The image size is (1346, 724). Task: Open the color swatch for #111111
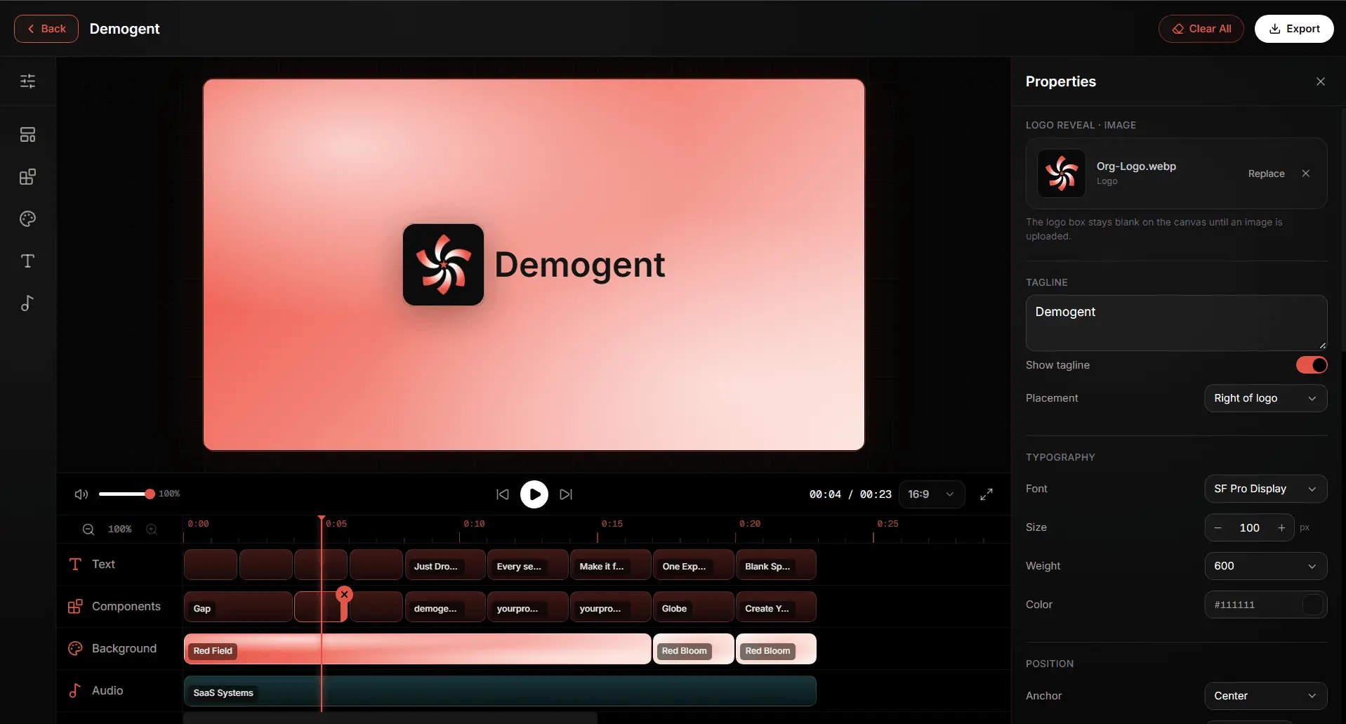pos(1312,605)
